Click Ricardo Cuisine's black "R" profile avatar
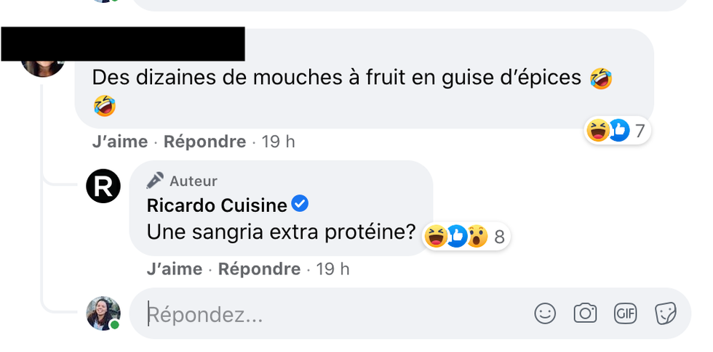The width and height of the screenshot is (713, 352). [103, 185]
